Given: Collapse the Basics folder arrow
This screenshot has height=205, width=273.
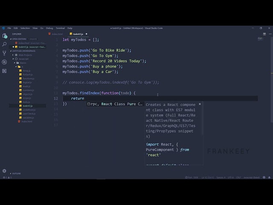Looking at the screenshot, I should pyautogui.click(x=15, y=63).
